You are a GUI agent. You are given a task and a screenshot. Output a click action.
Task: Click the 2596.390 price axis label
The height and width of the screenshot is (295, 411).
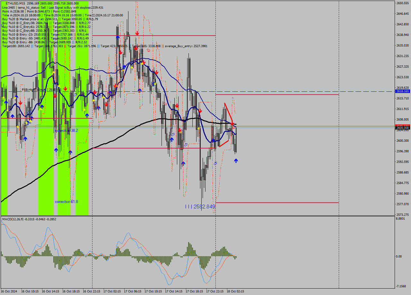pyautogui.click(x=403, y=151)
